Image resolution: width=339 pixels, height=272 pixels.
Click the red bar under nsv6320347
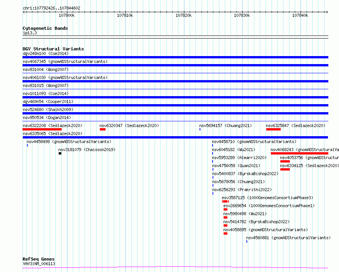[x=103, y=129]
